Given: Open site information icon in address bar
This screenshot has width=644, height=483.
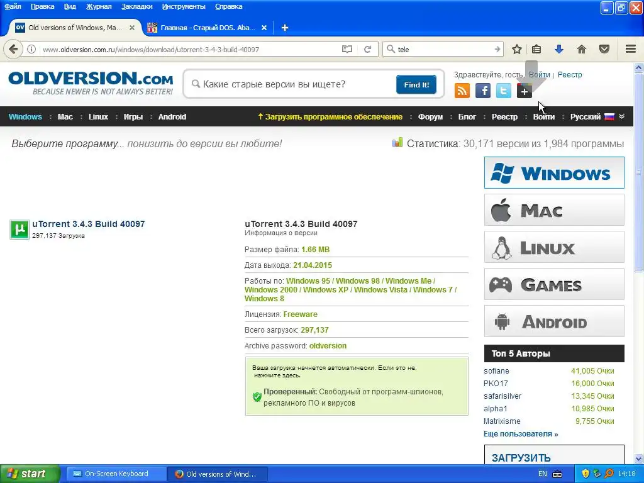Looking at the screenshot, I should click(x=31, y=49).
